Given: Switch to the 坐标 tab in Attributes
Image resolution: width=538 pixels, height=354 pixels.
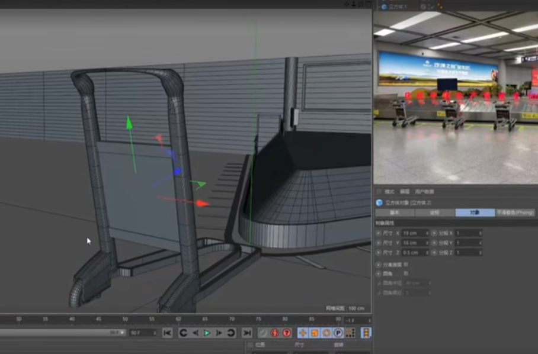Looking at the screenshot, I should pyautogui.click(x=434, y=213).
